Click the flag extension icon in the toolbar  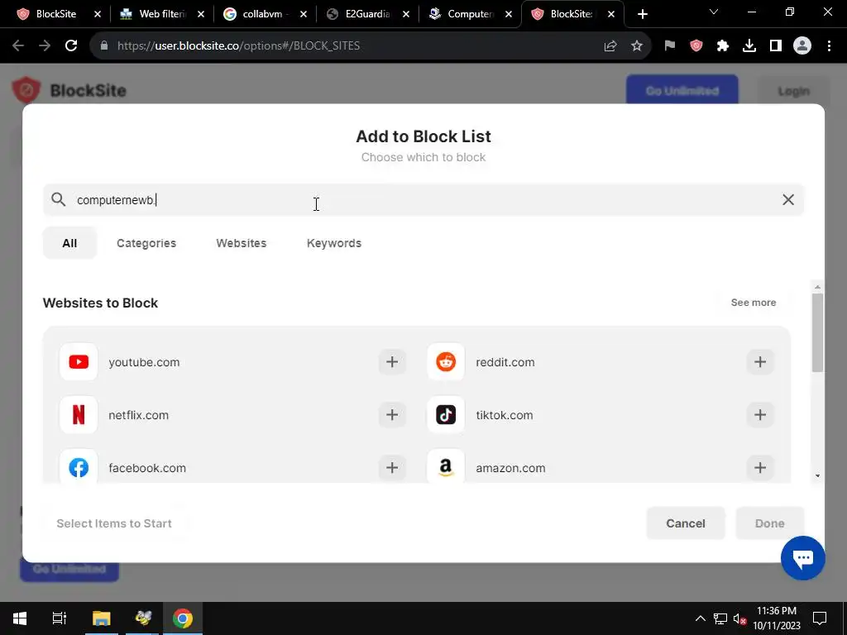(670, 46)
